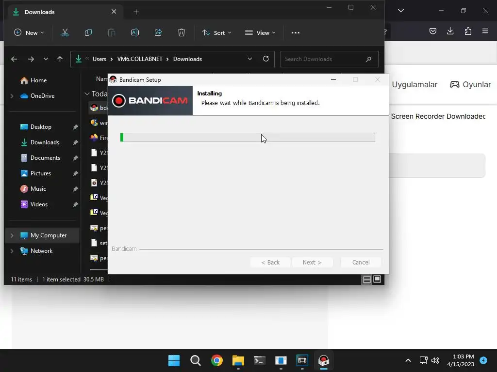Open Documents in navigation pane

coord(45,158)
